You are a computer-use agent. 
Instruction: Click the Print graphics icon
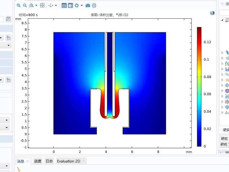click(x=94, y=5)
